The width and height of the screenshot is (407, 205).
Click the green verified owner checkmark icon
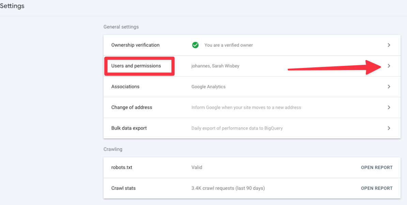pyautogui.click(x=195, y=45)
